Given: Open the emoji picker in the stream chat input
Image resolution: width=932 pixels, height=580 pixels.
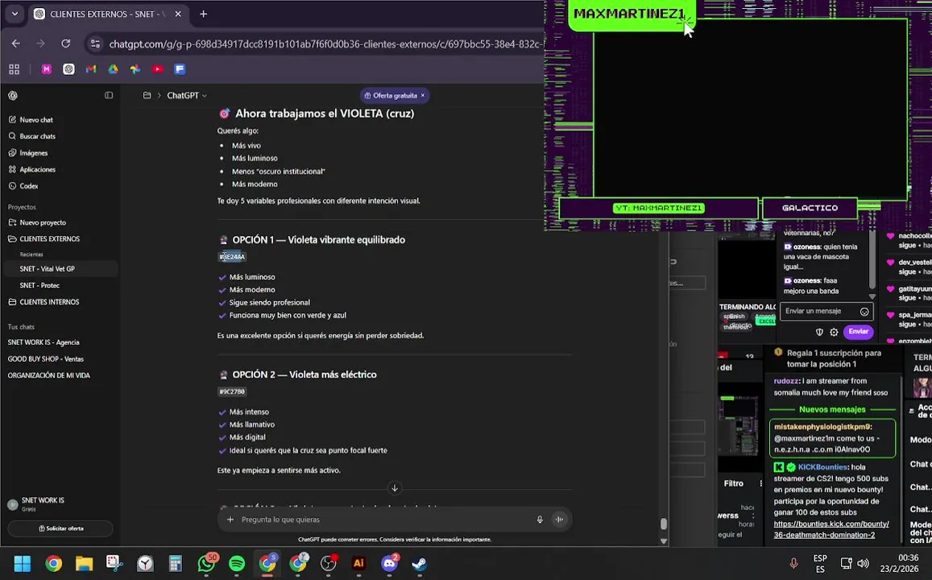Looking at the screenshot, I should tap(864, 312).
